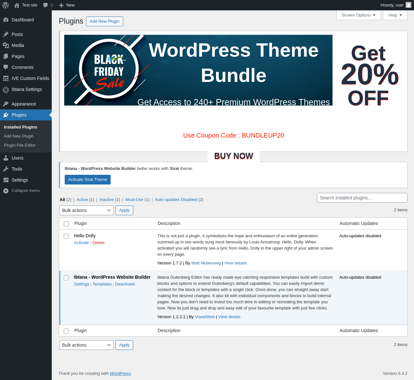Click the user avatar in admin bar
Viewport: 414px width, 380px height.
(x=409, y=5)
